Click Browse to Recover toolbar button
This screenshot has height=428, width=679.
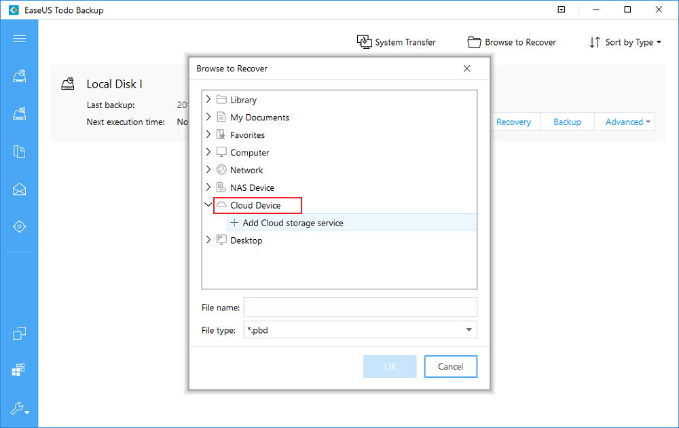[512, 42]
